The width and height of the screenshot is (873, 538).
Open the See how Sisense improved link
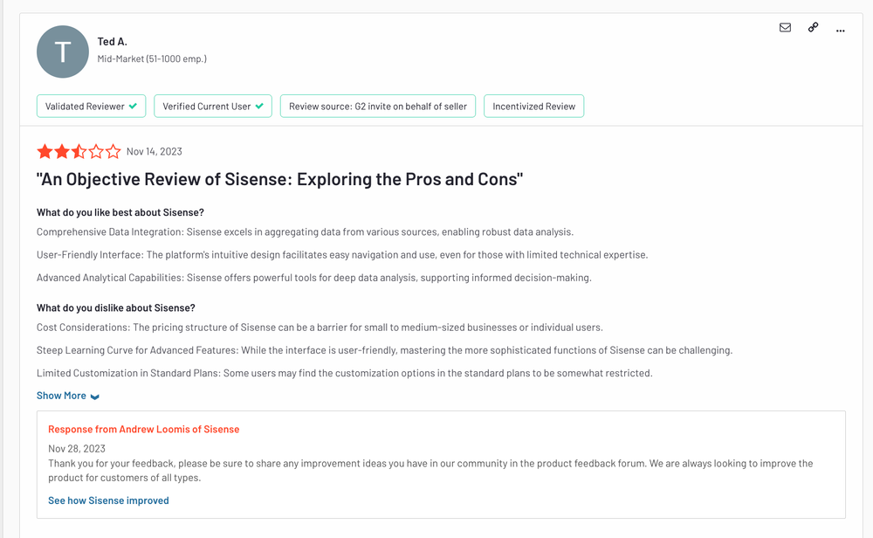tap(108, 500)
